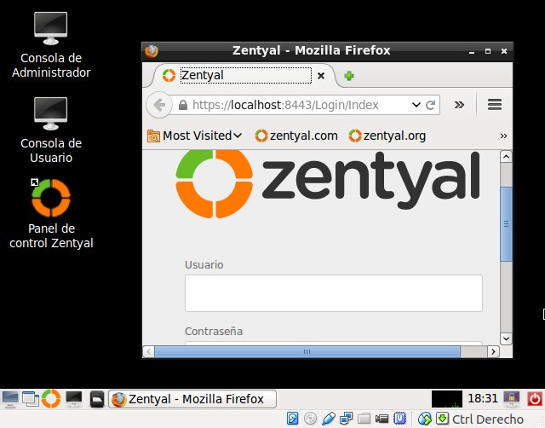Open the Firefox hamburger menu
This screenshot has height=428, width=545.
[x=494, y=104]
